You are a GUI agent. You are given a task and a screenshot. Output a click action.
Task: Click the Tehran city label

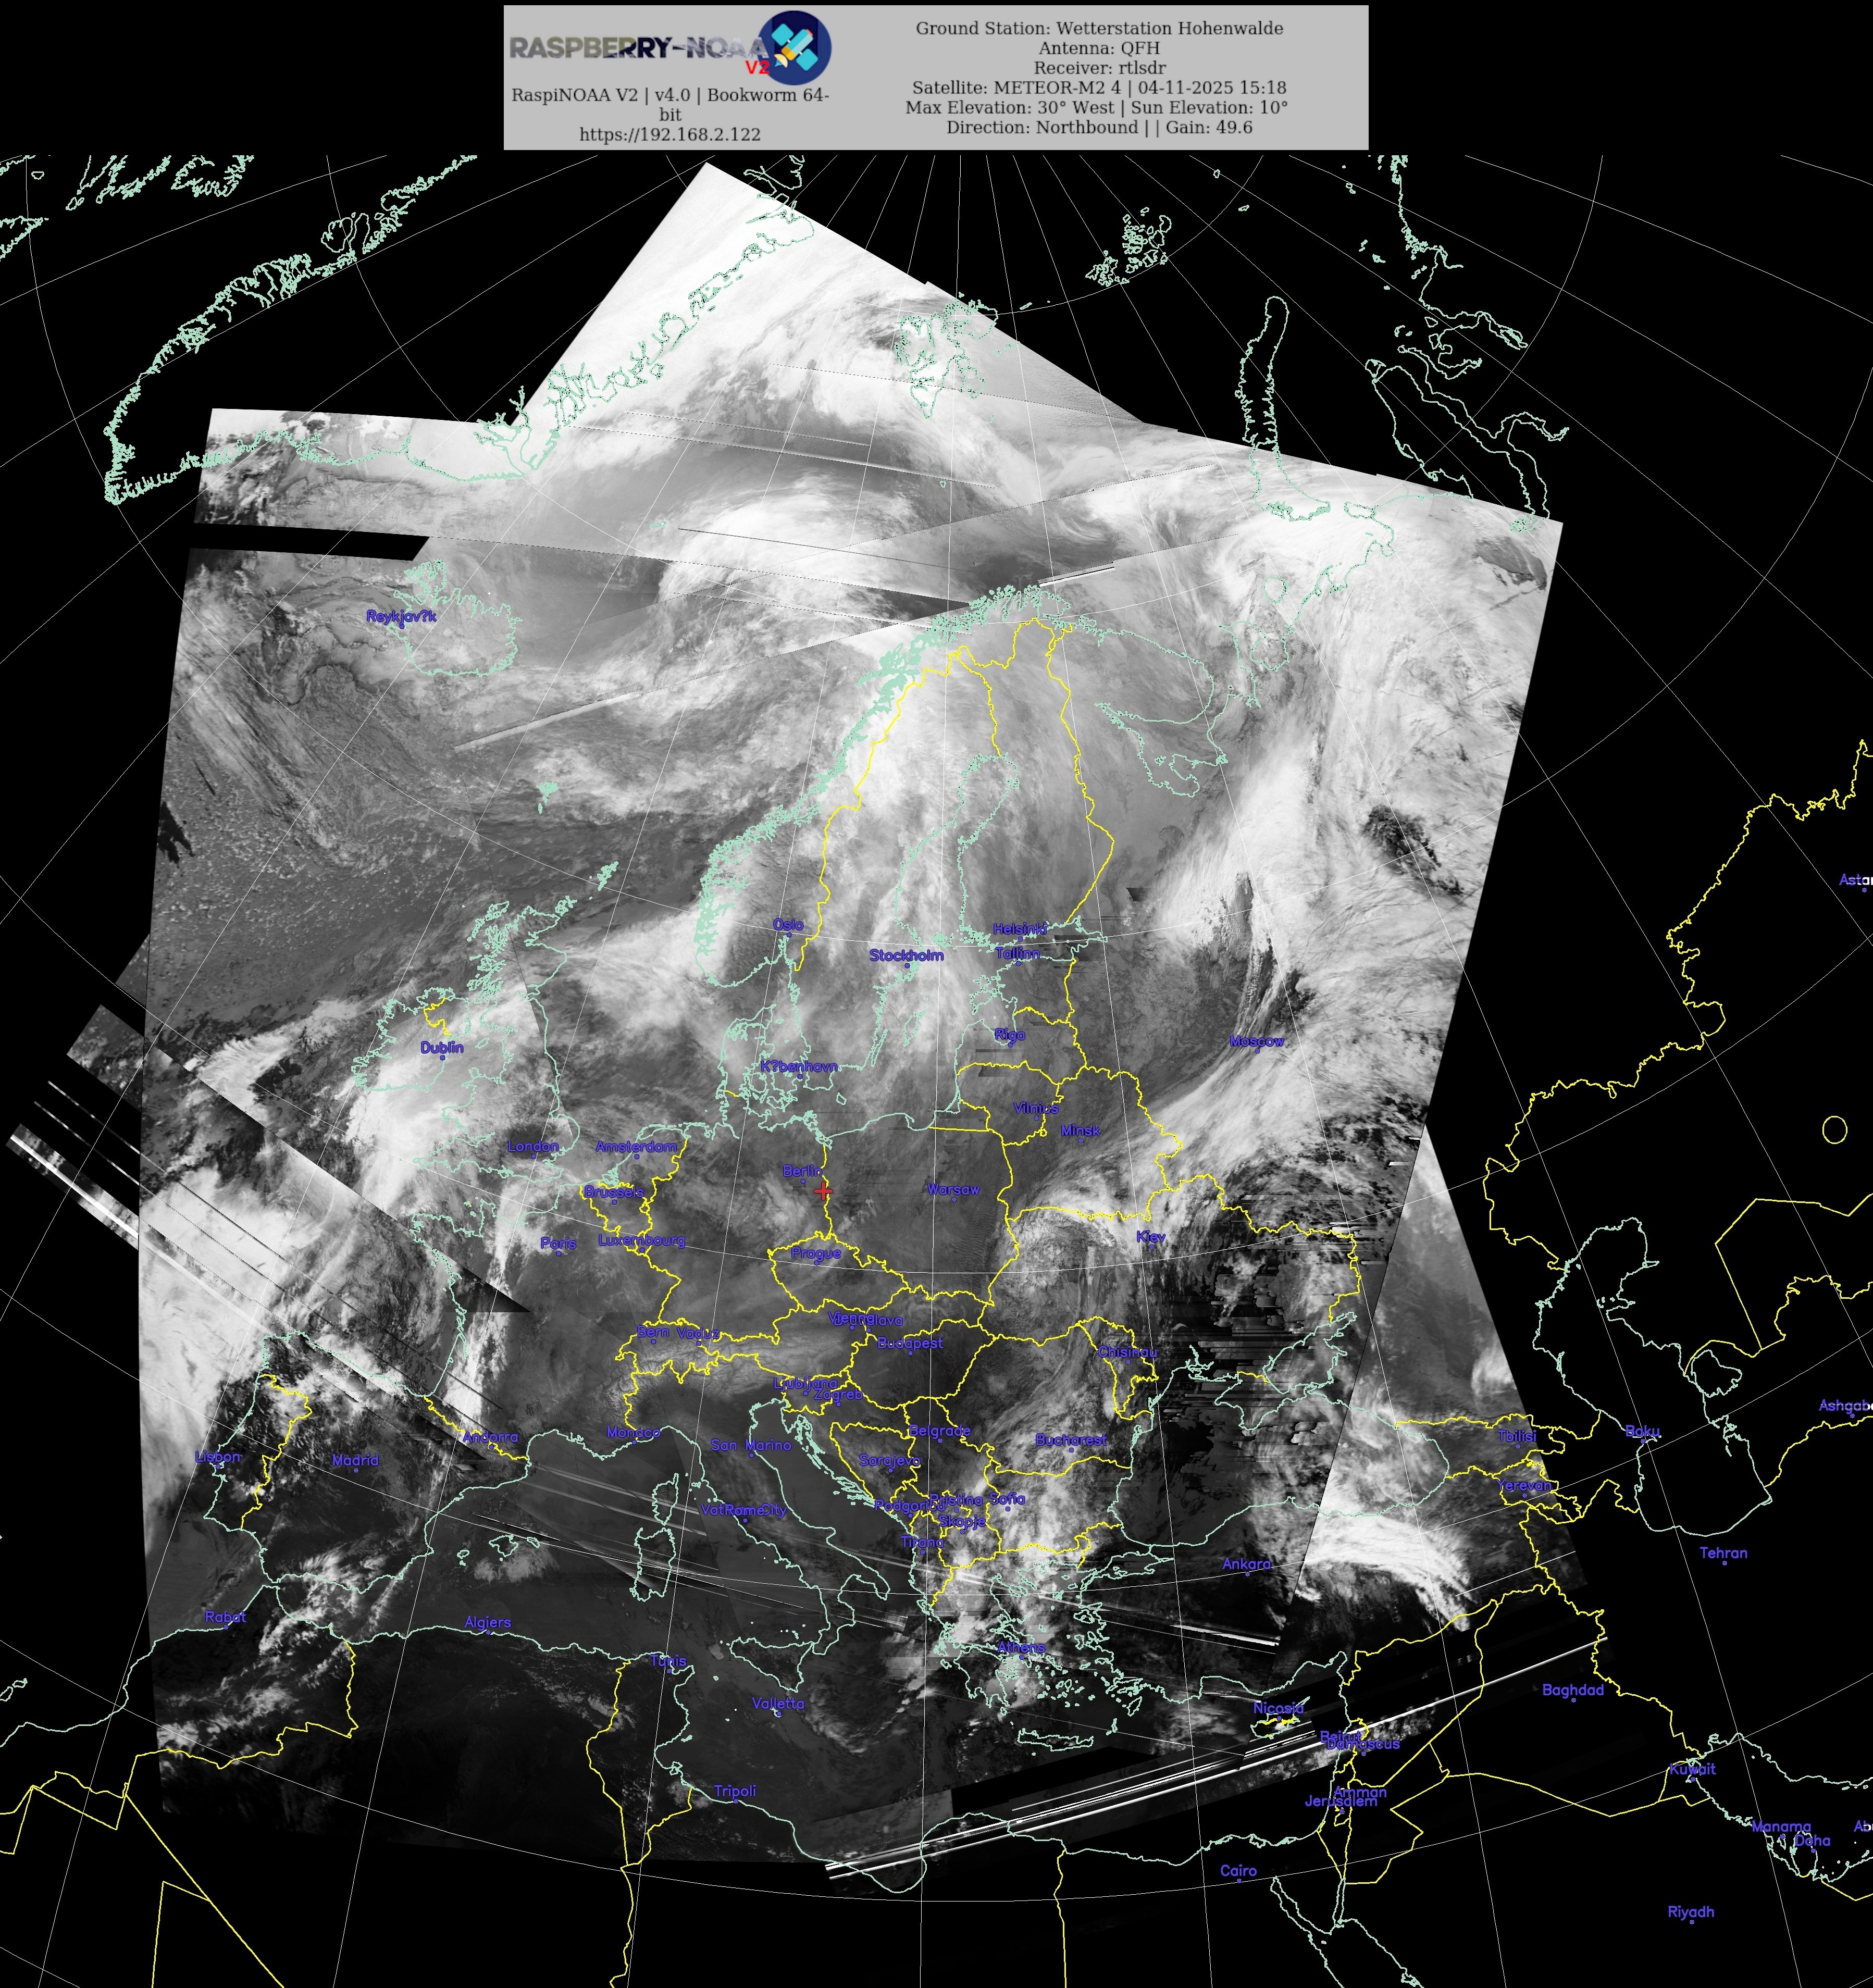1723,1553
